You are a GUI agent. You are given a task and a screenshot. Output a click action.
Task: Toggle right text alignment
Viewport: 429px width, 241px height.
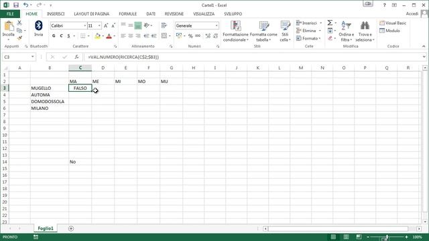pyautogui.click(x=138, y=35)
